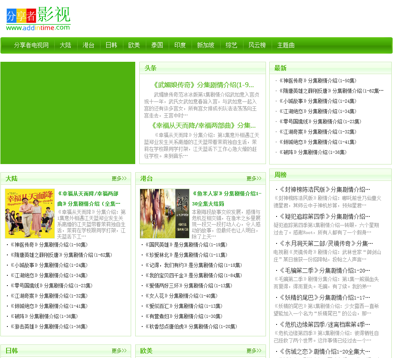Image resolution: width=393 pixels, height=358 pixels.
Task: Expand 更多>> in the 港台 section
Action: pyautogui.click(x=254, y=178)
